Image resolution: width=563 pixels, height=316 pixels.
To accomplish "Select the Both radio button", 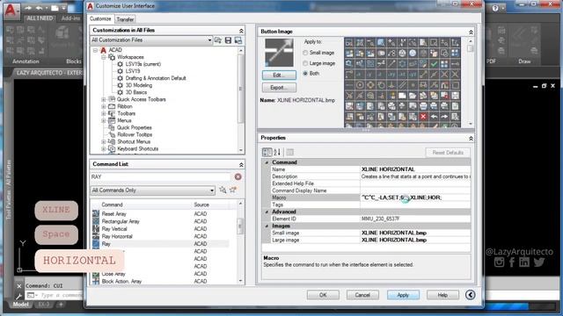I will pyautogui.click(x=305, y=74).
